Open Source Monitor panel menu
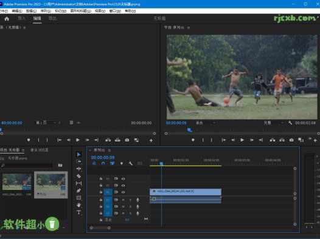Viewport: 320px width, 239px height. tap(24, 27)
